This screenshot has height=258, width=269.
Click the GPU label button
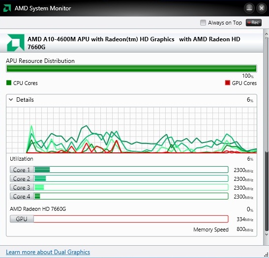coord(22,219)
